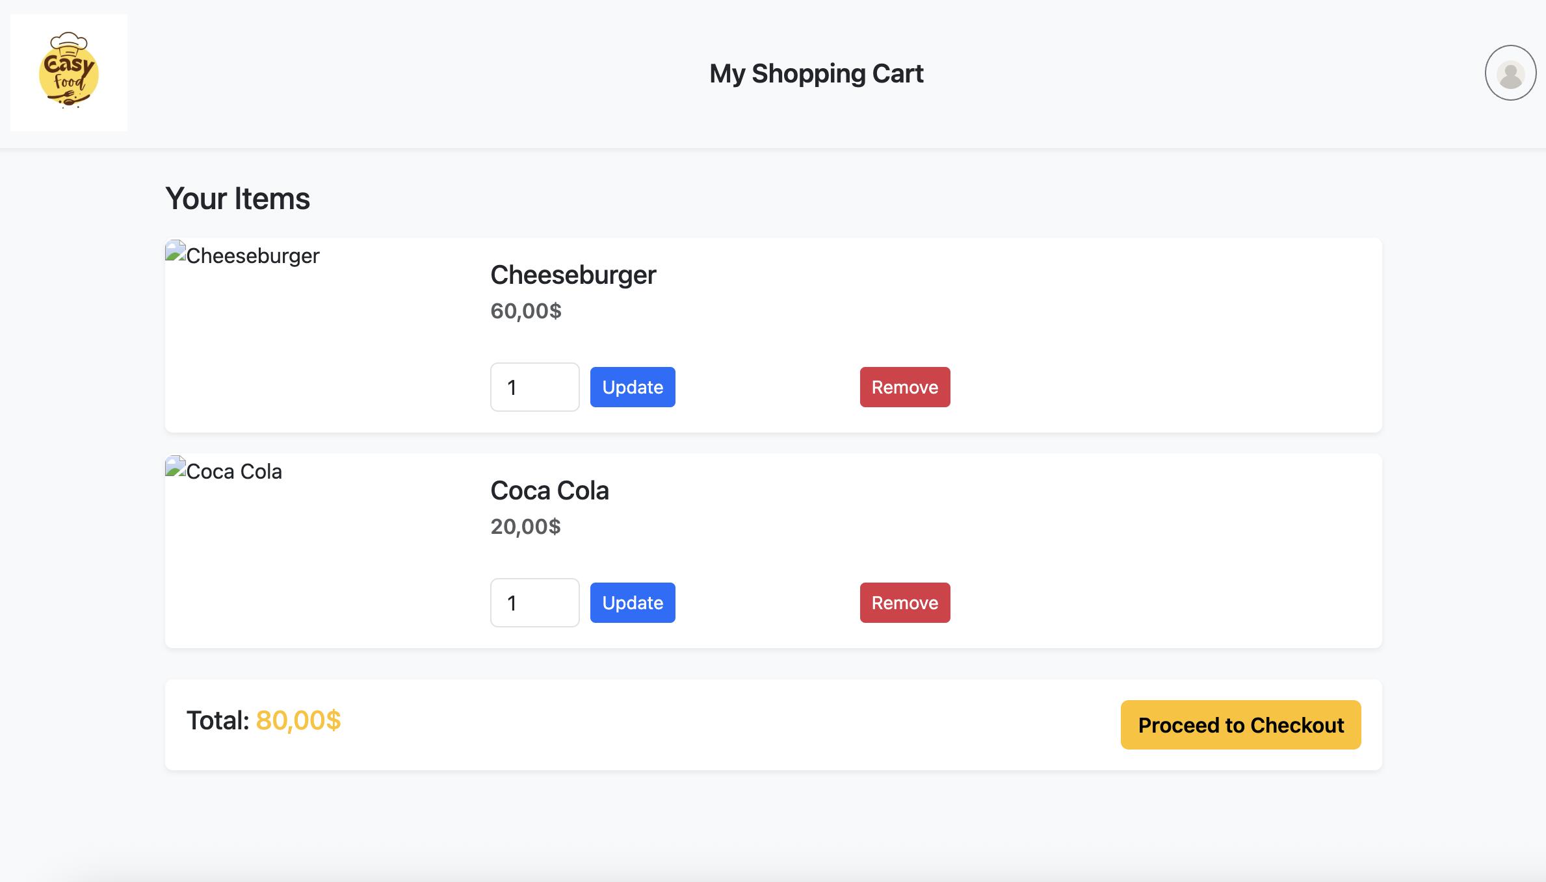The image size is (1546, 882).
Task: Select the Cheeseburger item title
Action: tap(573, 275)
